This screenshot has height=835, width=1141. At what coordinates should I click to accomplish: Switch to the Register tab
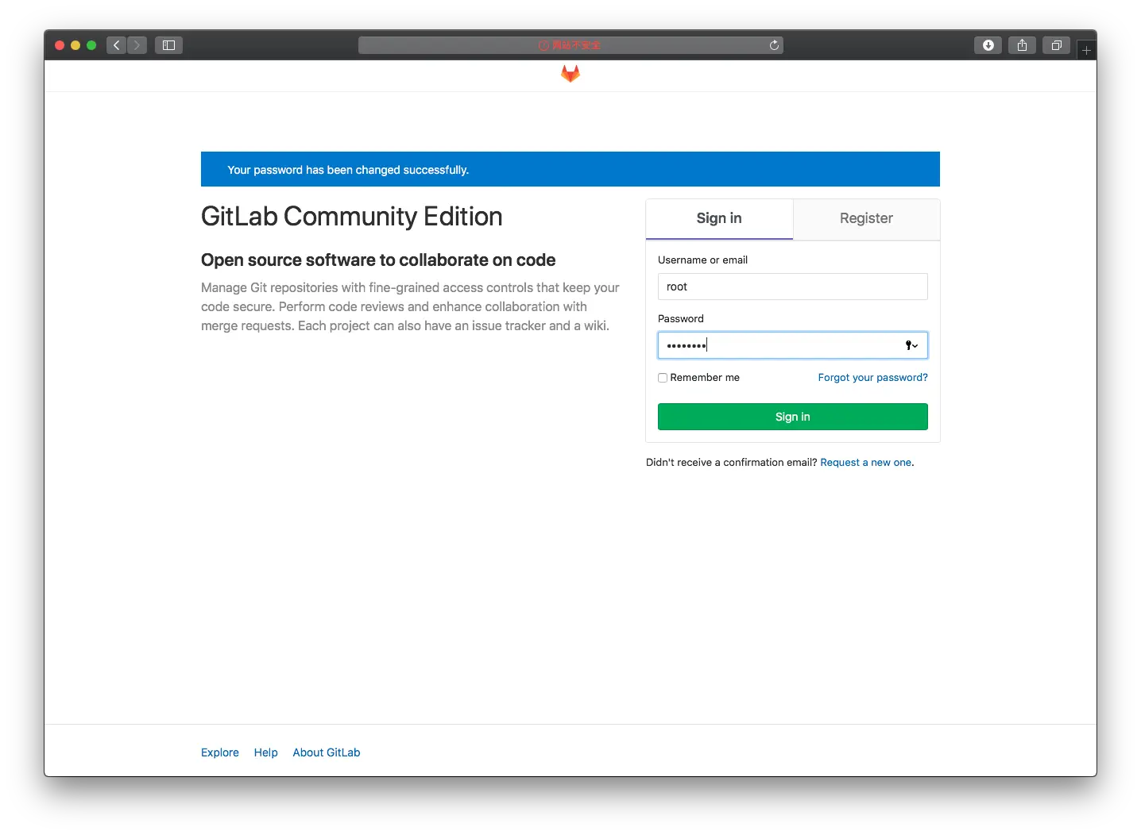pyautogui.click(x=866, y=218)
